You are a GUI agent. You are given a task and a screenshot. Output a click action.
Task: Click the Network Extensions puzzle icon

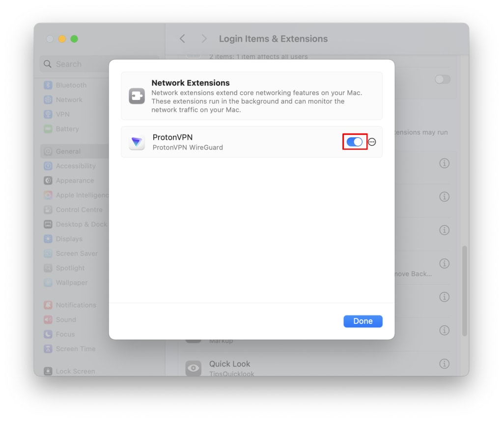tap(137, 96)
